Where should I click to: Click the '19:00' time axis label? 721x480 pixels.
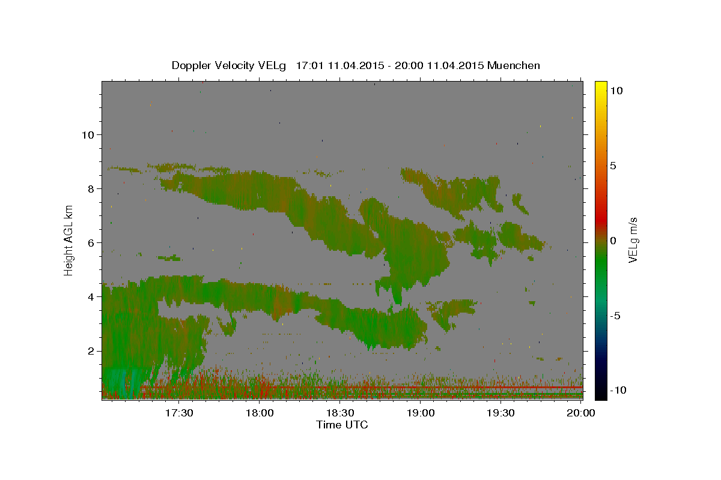click(421, 413)
